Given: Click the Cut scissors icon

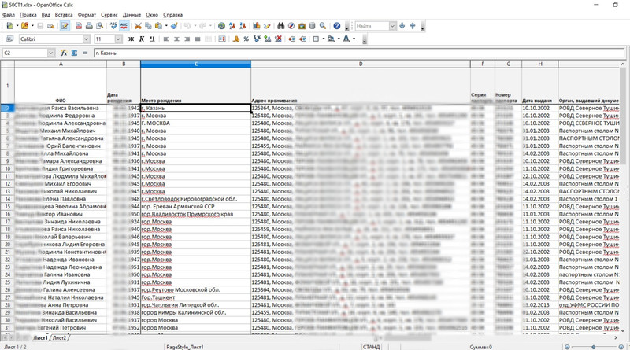Looking at the screenshot, I should 139,26.
